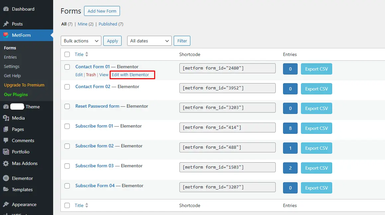Open Contact Form 02 title link

point(93,86)
